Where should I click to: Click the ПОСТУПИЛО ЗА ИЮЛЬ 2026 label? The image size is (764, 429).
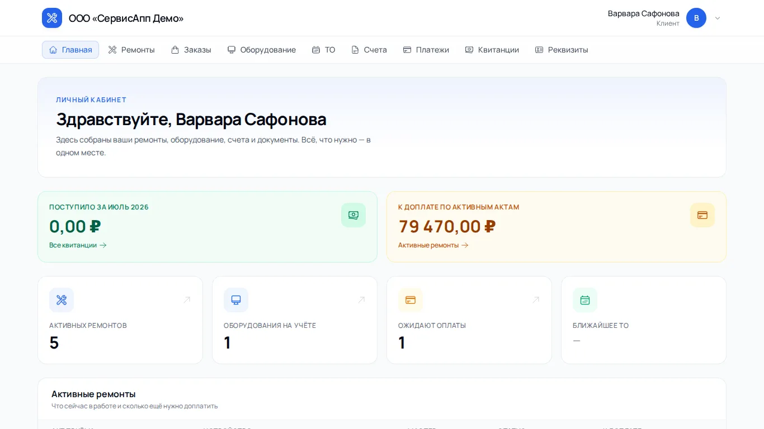(99, 207)
